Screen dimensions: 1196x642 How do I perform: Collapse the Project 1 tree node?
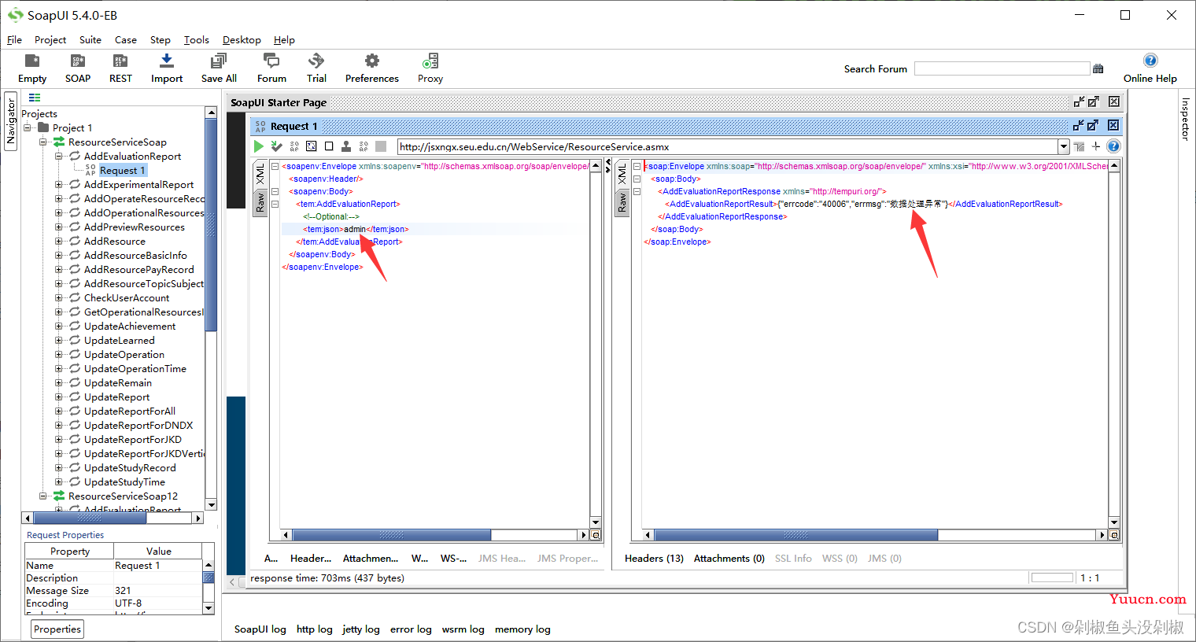[28, 127]
